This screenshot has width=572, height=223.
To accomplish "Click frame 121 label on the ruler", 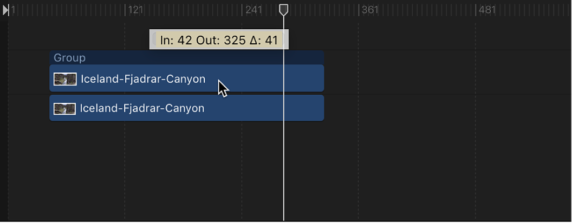I will (136, 10).
